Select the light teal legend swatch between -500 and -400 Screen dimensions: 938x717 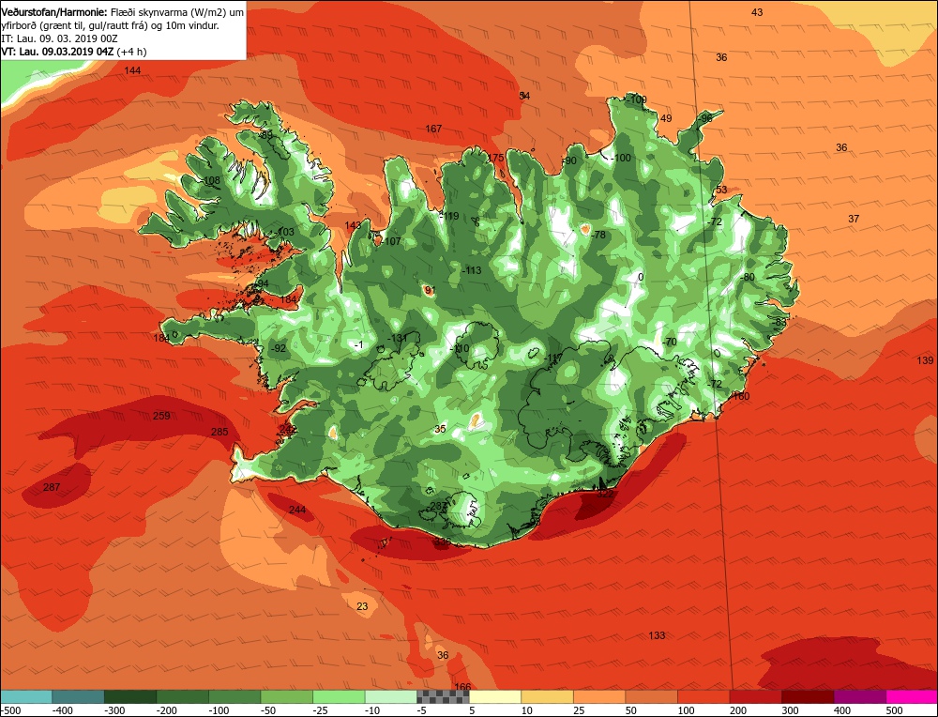26,696
